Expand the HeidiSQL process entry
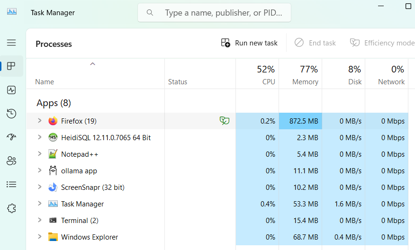 click(x=40, y=137)
